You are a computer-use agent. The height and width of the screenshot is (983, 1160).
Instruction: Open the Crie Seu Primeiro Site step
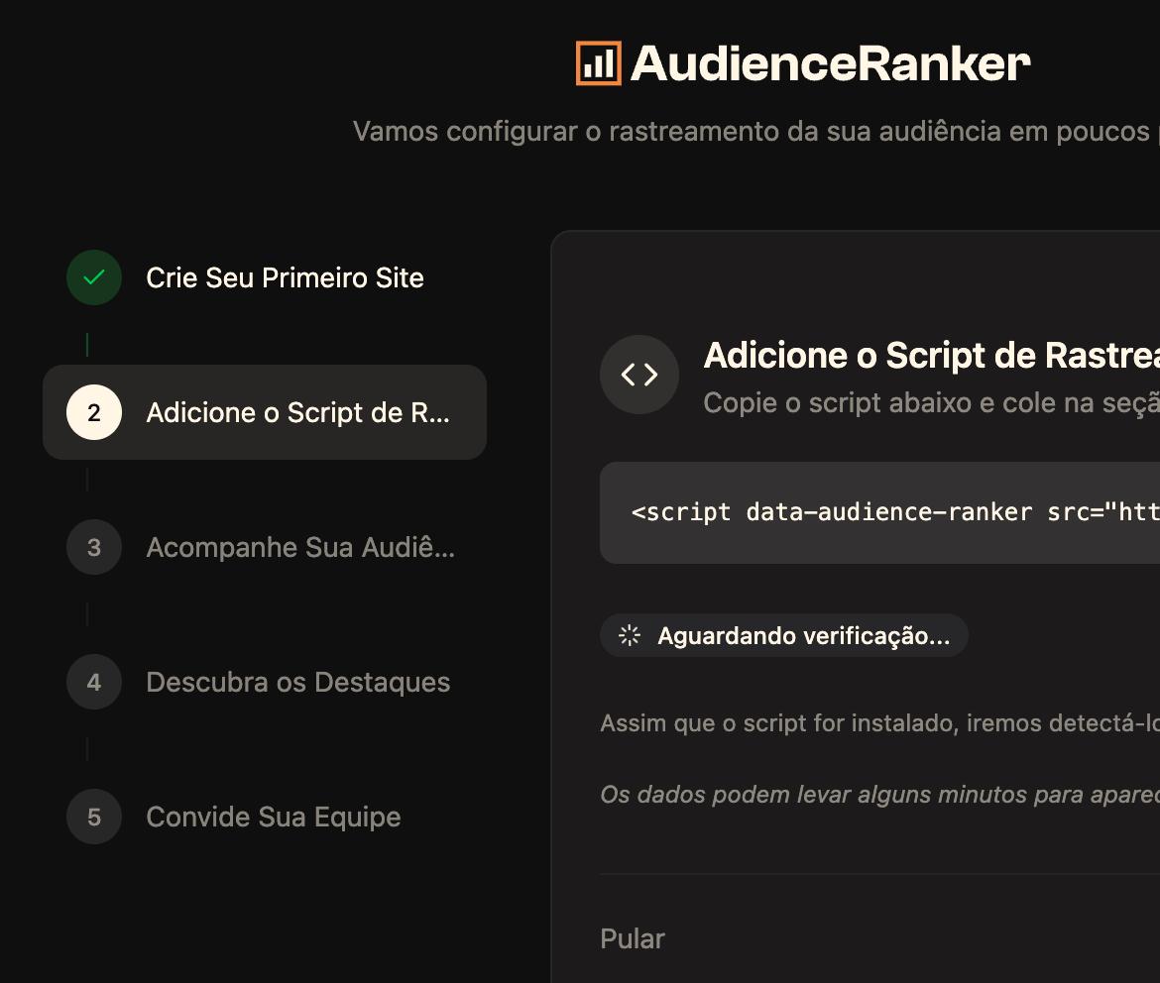click(x=285, y=277)
